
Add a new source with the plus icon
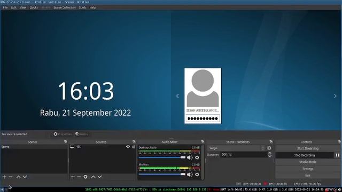tap(73, 177)
